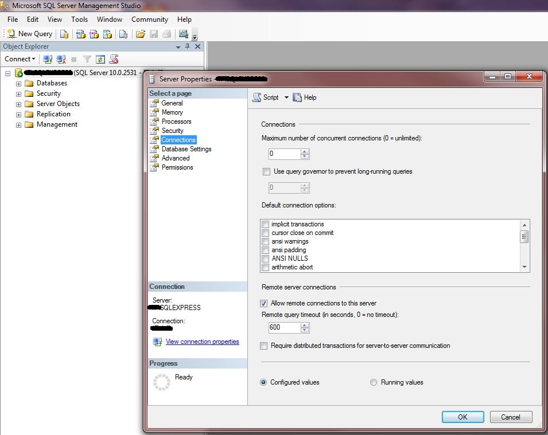Click the remote query timeout field
The width and height of the screenshot is (548, 435).
point(285,327)
